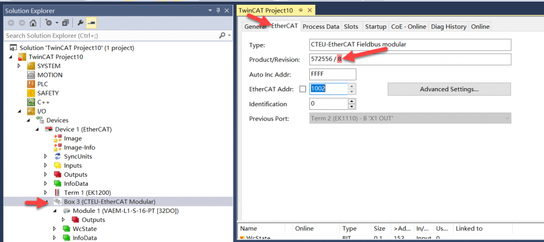This screenshot has width=544, height=242.
Task: Select the C++ node icon
Action: (x=31, y=102)
